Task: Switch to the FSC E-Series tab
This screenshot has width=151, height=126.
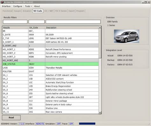Action: click(x=61, y=11)
